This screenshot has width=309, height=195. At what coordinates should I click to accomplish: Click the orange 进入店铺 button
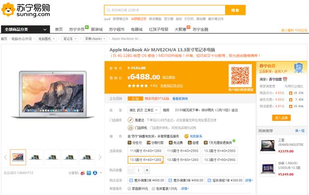click(x=281, y=118)
